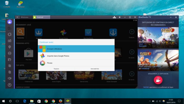Screen dimensions: 184x104
Task: Show hidden system tray icons chevron
Action: [150, 101]
